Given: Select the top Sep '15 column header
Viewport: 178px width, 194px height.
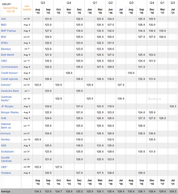Looking at the screenshot, I should click(48, 11).
